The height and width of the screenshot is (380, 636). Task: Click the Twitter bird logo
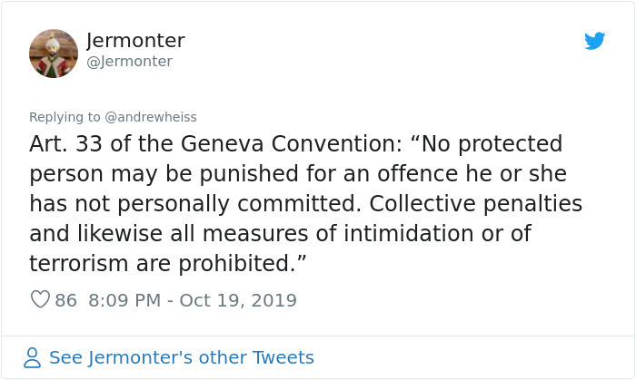click(x=595, y=41)
